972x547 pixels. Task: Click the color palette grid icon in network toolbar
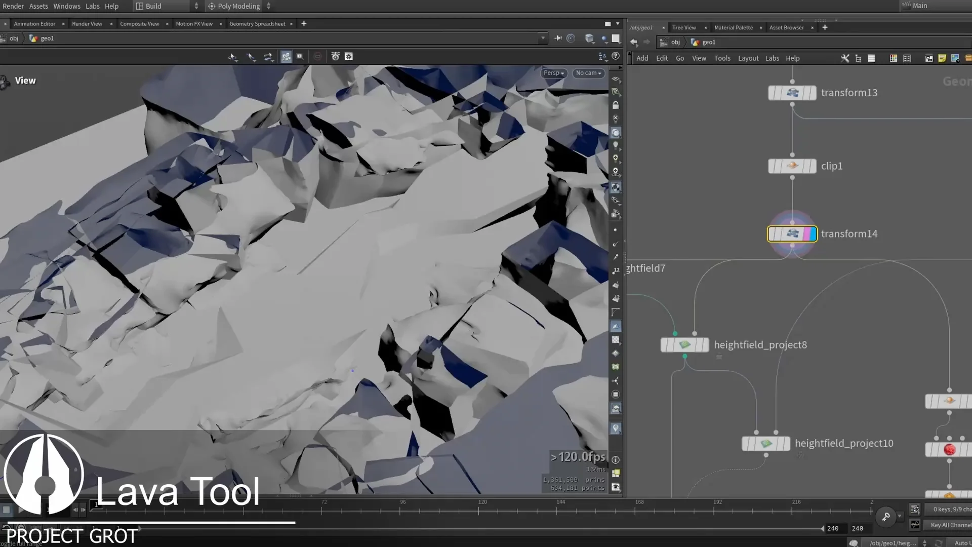pyautogui.click(x=894, y=58)
